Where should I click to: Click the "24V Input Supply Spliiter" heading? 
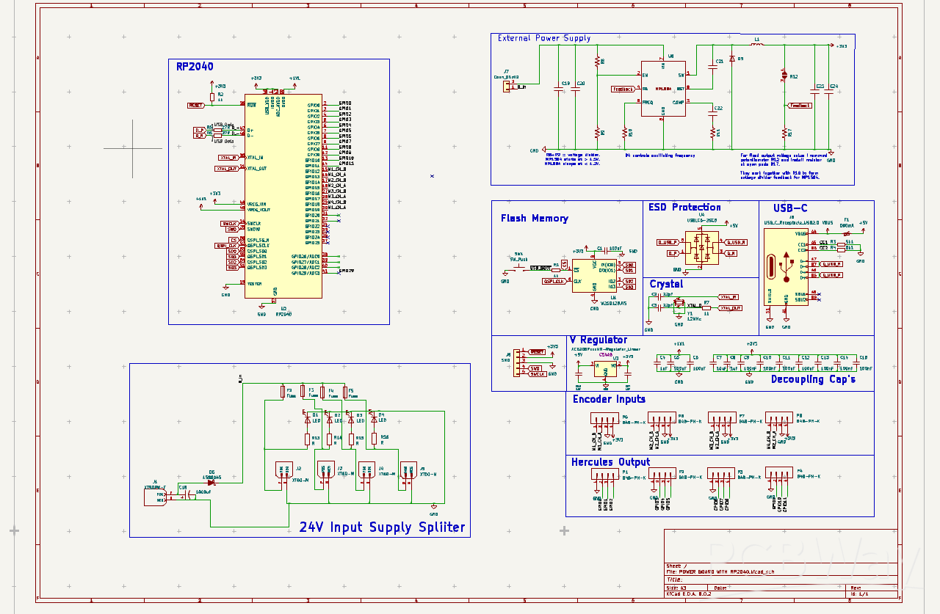pos(382,527)
